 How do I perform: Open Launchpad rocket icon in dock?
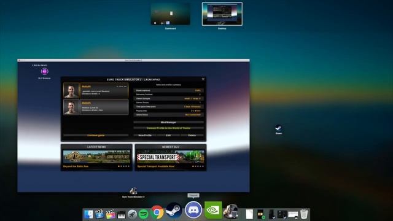click(132, 214)
